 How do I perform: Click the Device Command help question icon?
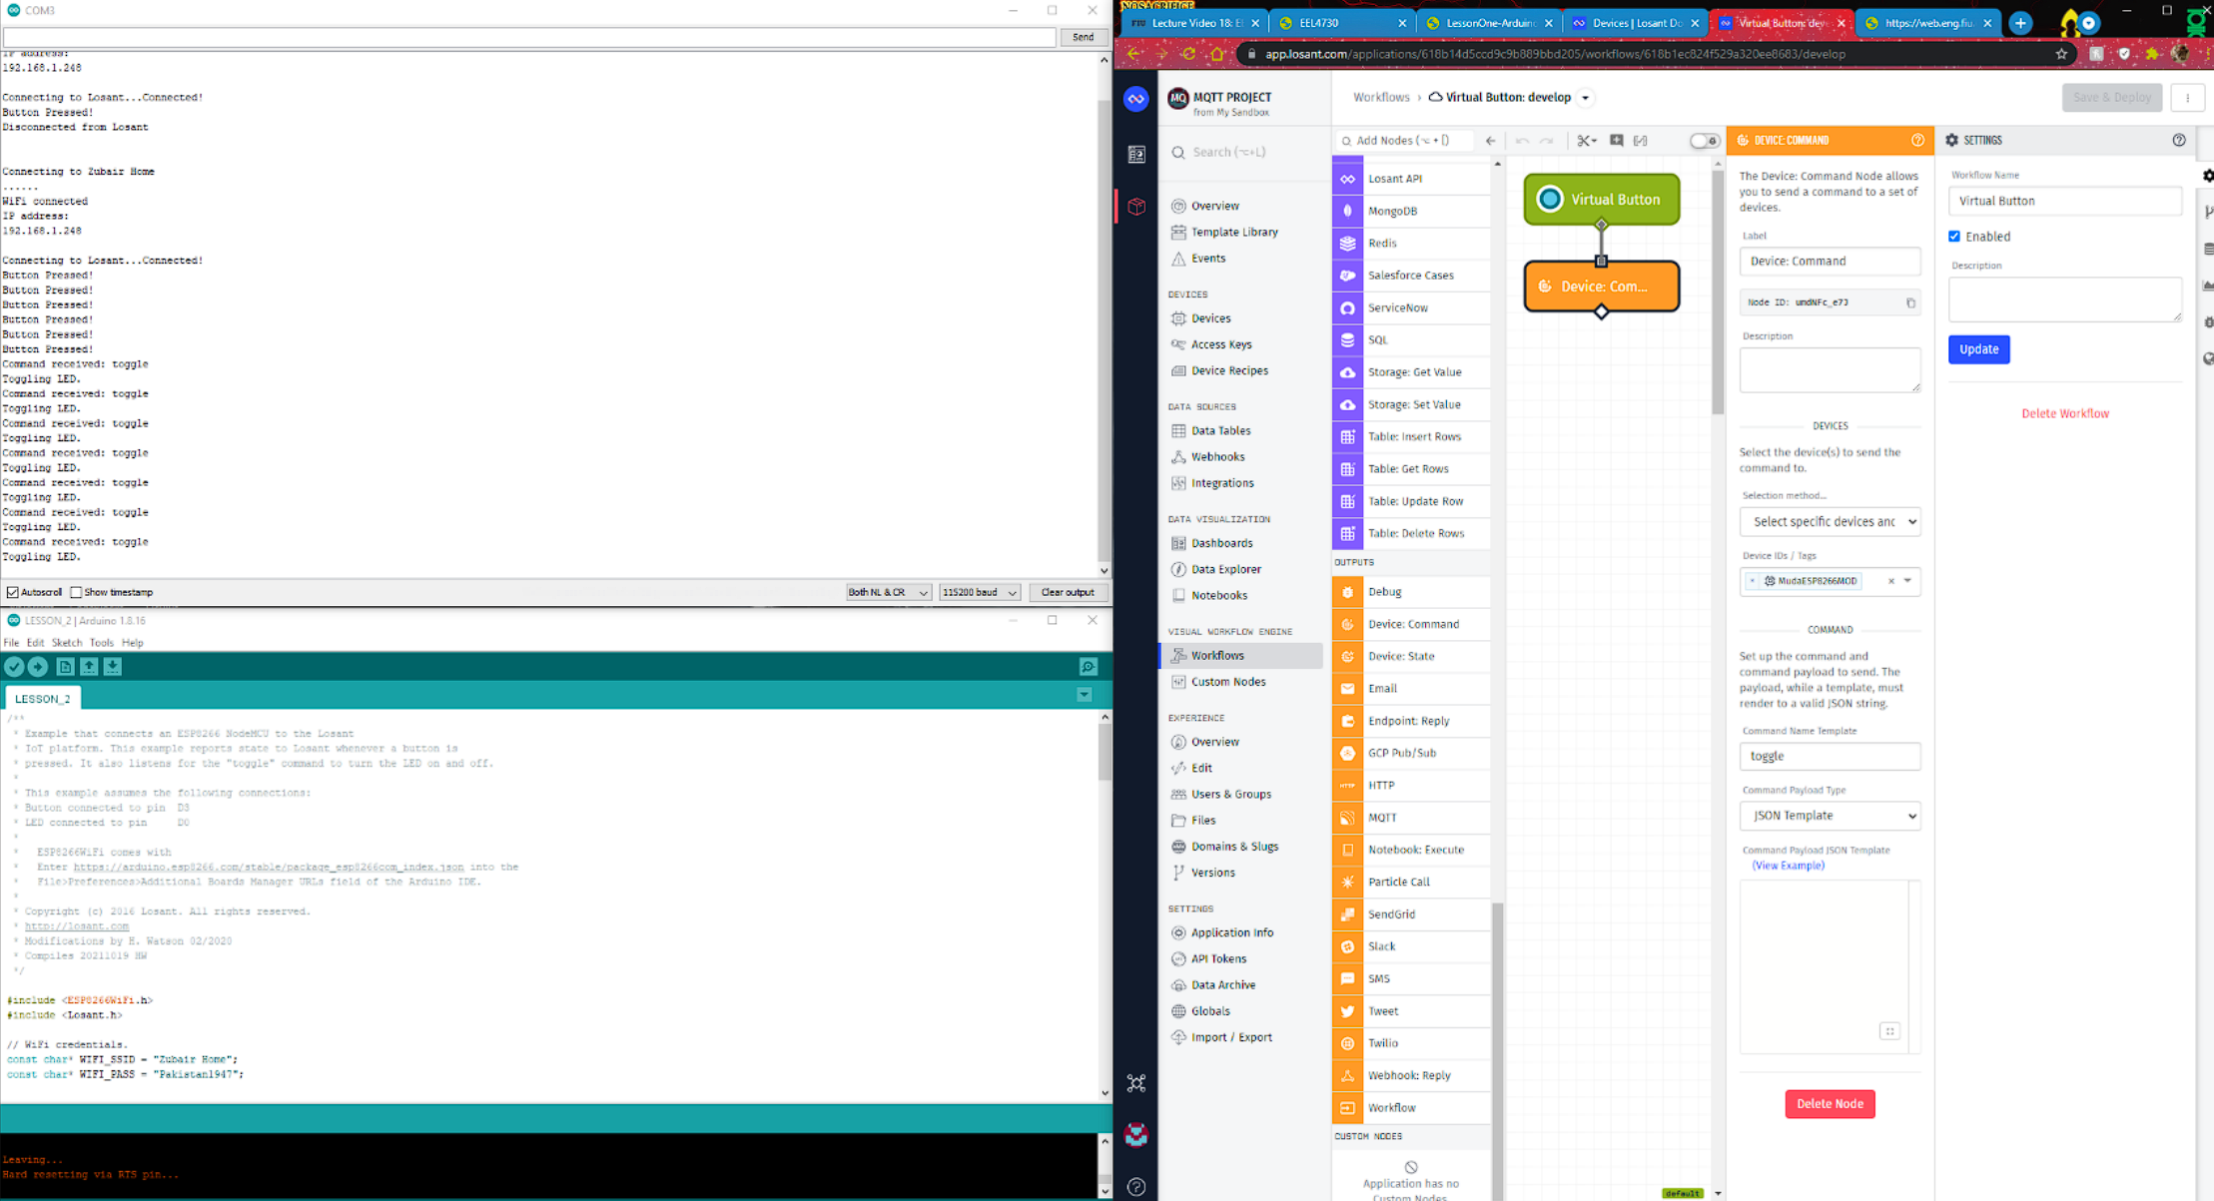[x=1917, y=141]
